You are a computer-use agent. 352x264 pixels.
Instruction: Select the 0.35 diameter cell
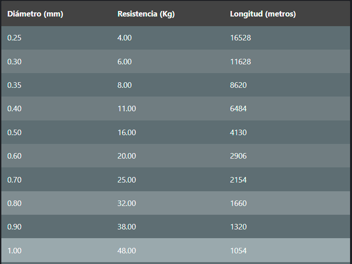pyautogui.click(x=14, y=85)
